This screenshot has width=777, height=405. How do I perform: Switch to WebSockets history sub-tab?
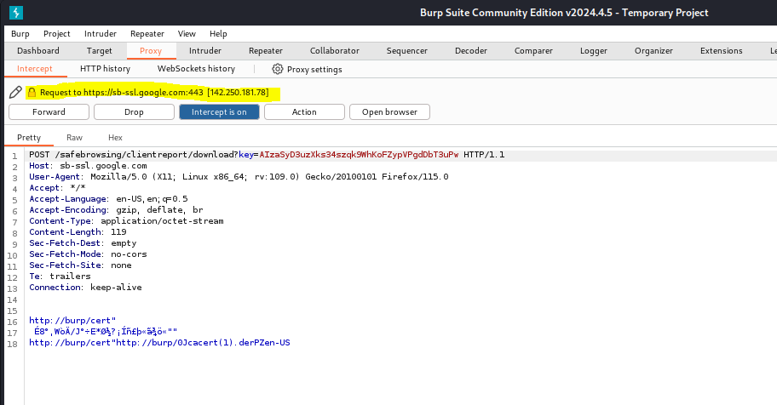196,69
